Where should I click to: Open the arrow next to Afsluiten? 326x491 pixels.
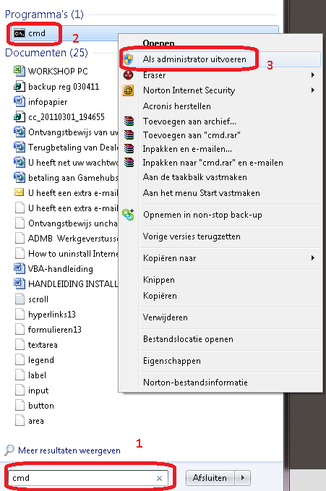(x=243, y=478)
